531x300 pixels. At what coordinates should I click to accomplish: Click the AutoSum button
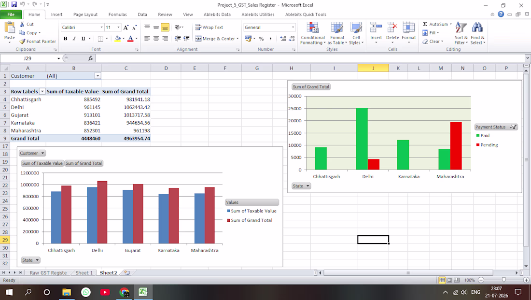point(437,24)
